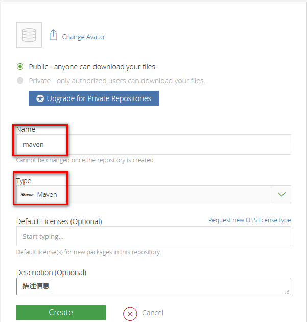Screen dimensions: 307x322
Task: Click the Maven logo icon in the Type field
Action: (x=27, y=194)
